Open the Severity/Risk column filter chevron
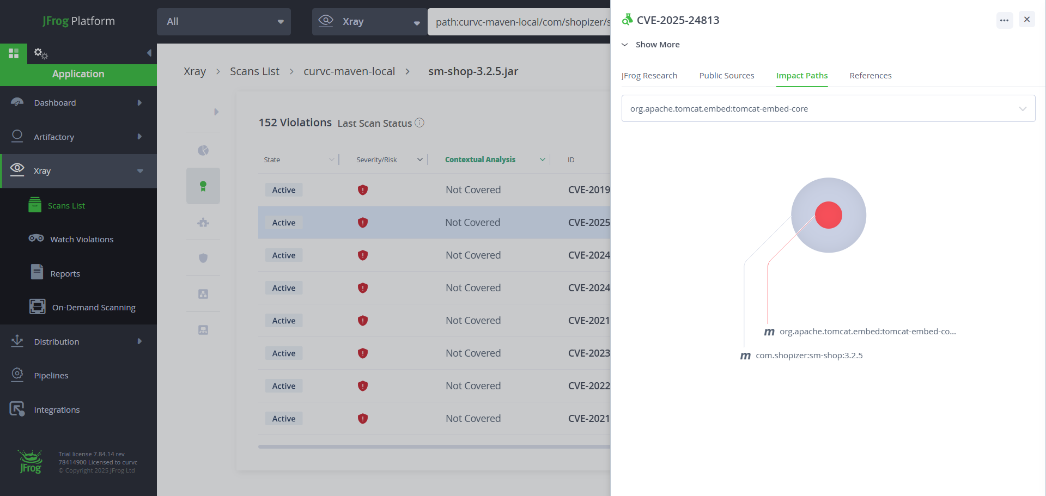The height and width of the screenshot is (496, 1046). click(x=419, y=160)
